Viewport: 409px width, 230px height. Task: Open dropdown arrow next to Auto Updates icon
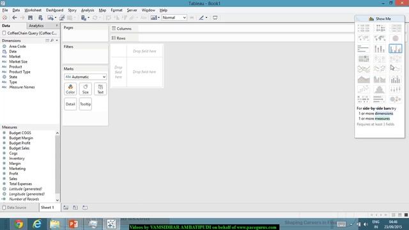[89, 18]
